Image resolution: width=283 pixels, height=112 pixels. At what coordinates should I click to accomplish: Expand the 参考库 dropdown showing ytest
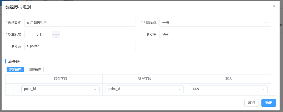click(x=215, y=34)
